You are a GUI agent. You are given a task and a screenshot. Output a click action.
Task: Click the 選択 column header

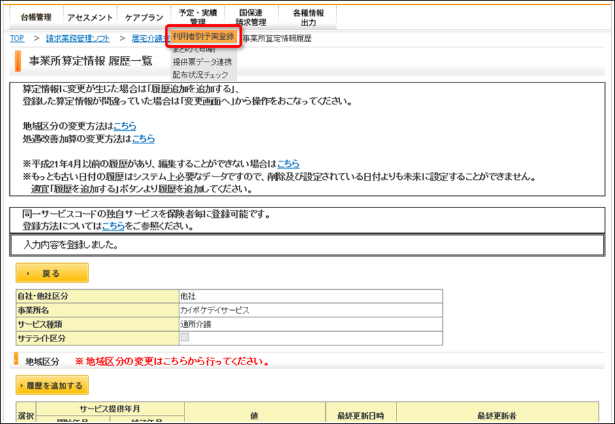coord(26,412)
